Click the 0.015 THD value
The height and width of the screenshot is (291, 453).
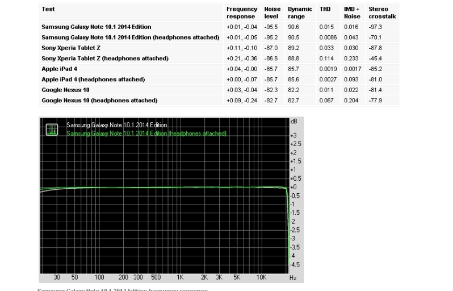pos(326,27)
